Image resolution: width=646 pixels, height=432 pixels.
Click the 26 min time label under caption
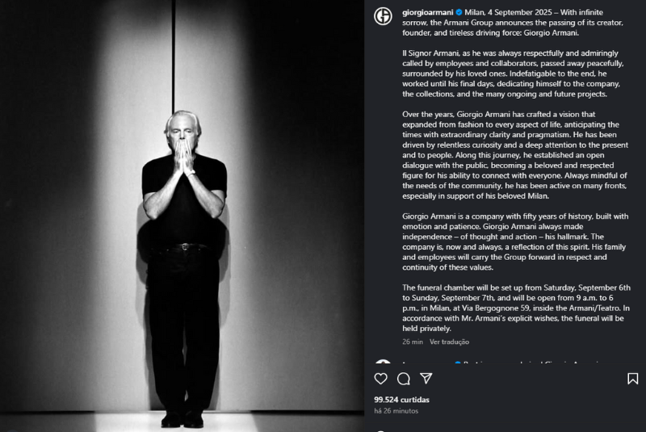pyautogui.click(x=413, y=342)
